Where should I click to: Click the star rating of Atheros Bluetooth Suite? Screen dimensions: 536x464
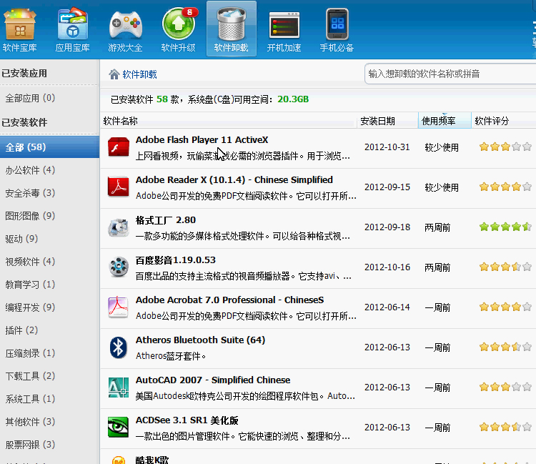505,347
